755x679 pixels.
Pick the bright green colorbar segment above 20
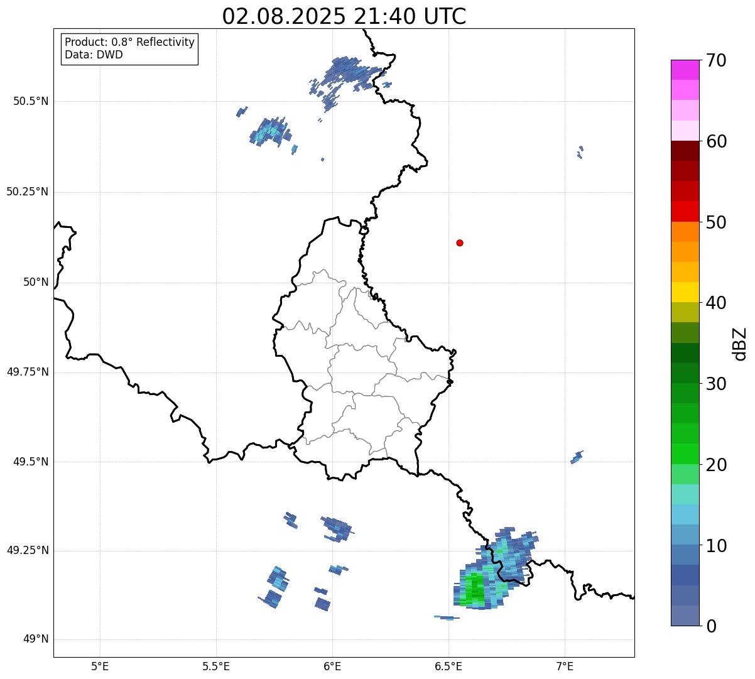click(x=685, y=454)
